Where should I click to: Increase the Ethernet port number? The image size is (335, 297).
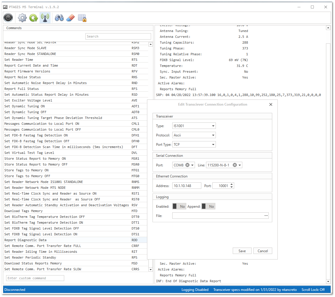232,184
